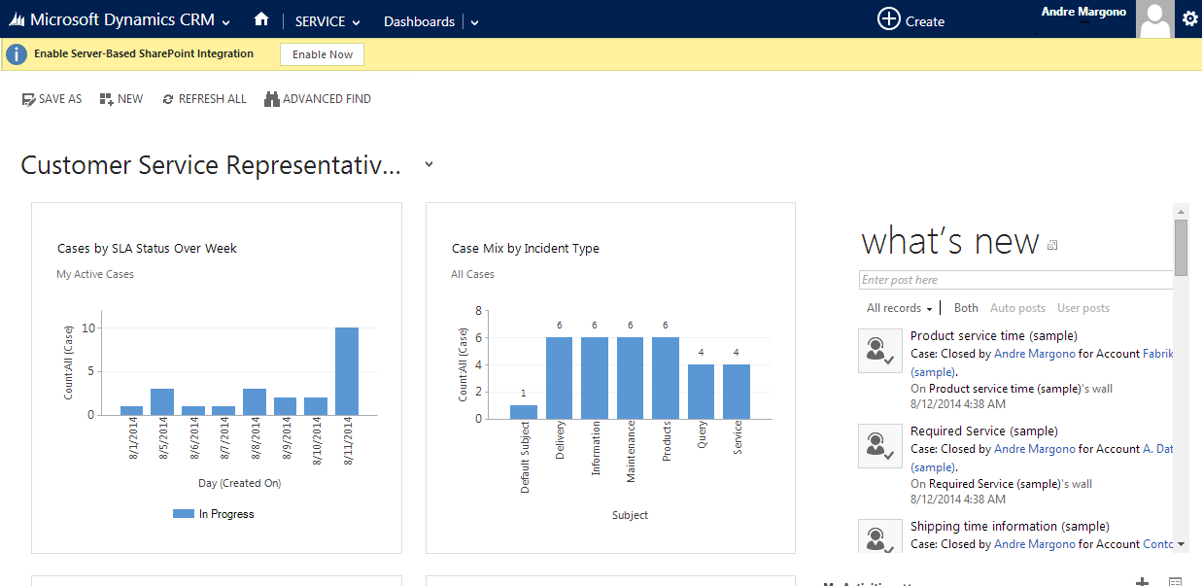This screenshot has width=1202, height=586.
Task: Click the Create plus icon
Action: pyautogui.click(x=888, y=19)
